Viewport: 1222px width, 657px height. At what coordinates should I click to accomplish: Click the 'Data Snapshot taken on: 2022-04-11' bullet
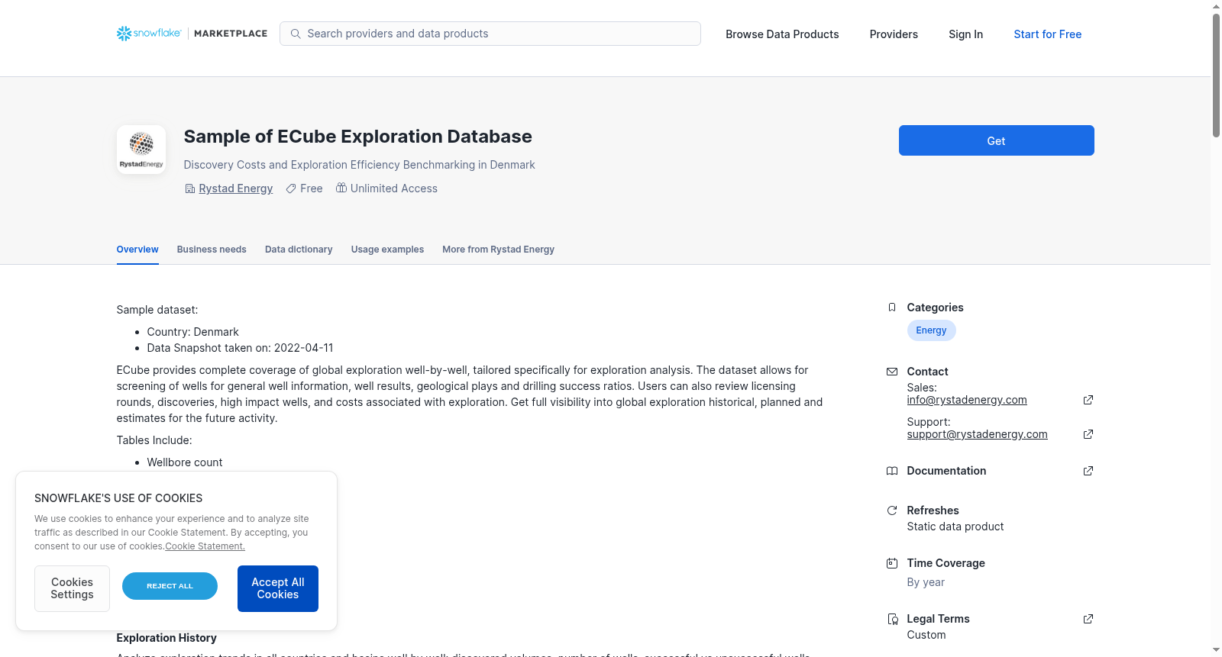coord(240,348)
